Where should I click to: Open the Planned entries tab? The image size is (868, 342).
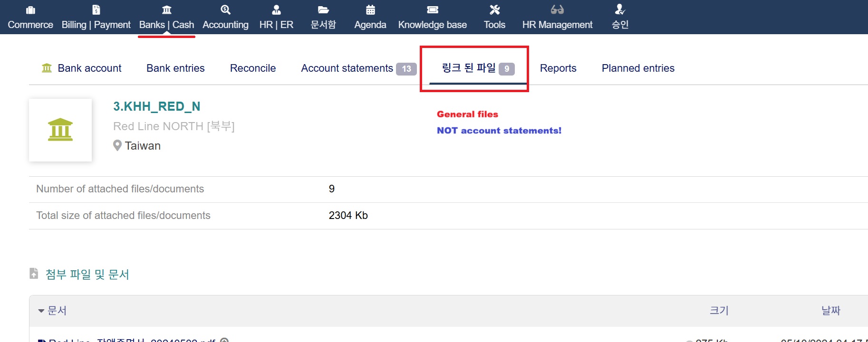[638, 68]
